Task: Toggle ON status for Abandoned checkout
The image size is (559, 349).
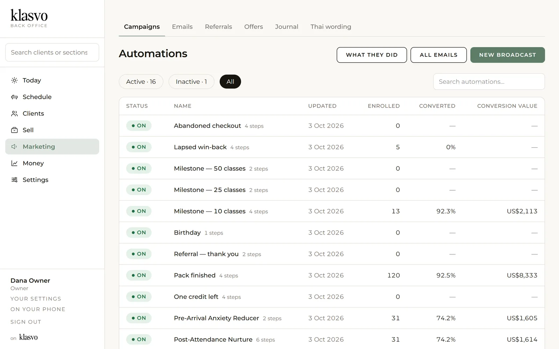Action: (x=139, y=126)
